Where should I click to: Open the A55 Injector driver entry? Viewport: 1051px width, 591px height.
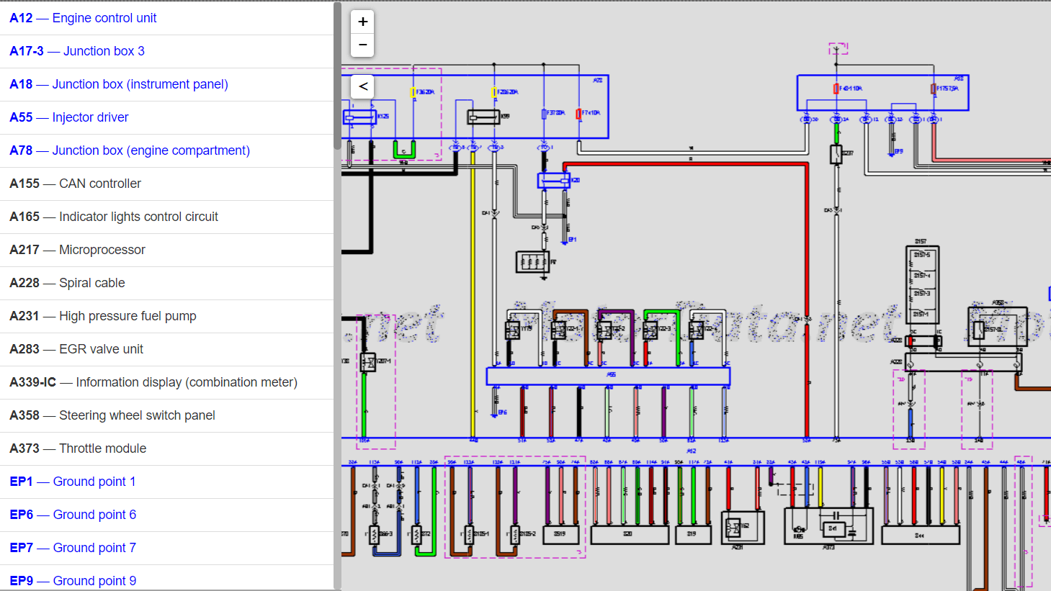coord(69,117)
